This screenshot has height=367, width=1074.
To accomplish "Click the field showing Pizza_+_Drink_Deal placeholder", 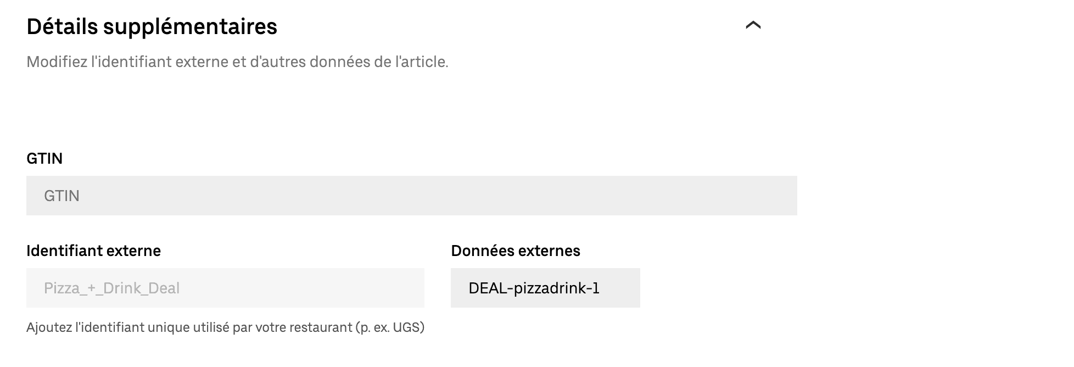I will coord(225,287).
